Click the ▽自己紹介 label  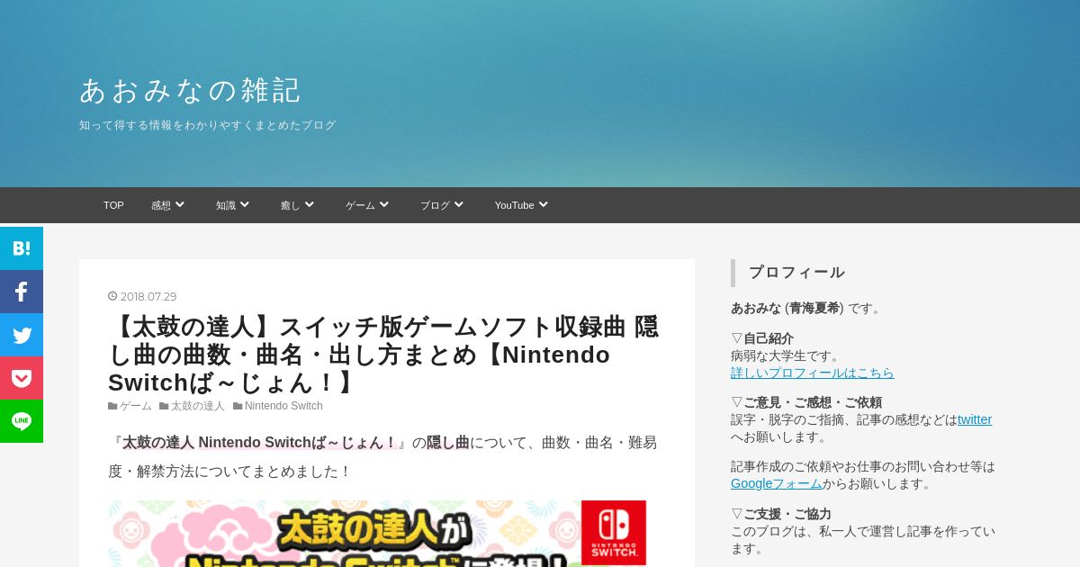[x=762, y=338]
